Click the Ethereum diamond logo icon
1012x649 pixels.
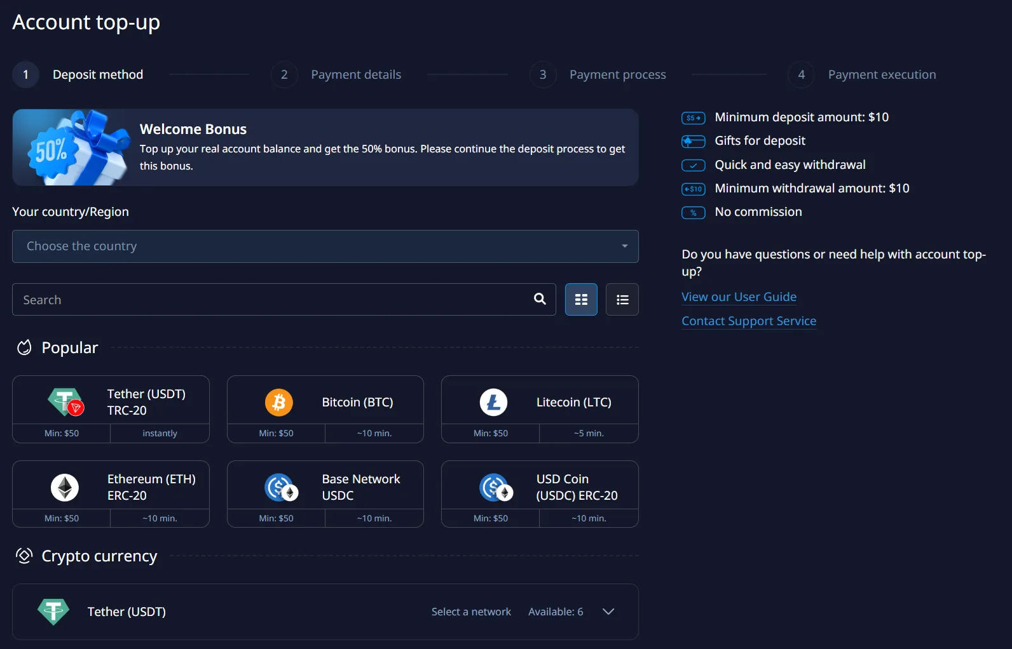tap(65, 487)
